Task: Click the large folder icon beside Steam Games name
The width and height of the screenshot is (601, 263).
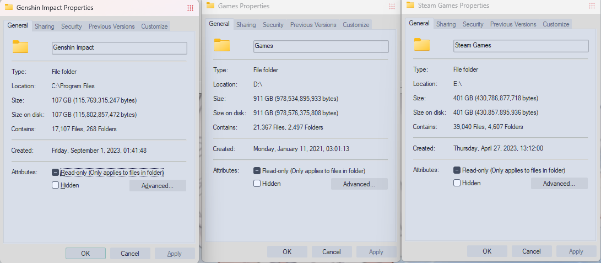Action: pyautogui.click(x=421, y=45)
